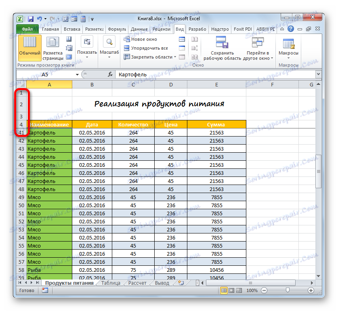Click the zoom in plus button
Image resolution: width=338 pixels, height=311 pixels.
click(x=311, y=290)
